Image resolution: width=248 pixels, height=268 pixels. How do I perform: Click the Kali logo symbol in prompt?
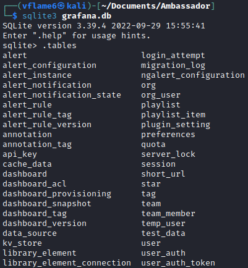(61, 6)
